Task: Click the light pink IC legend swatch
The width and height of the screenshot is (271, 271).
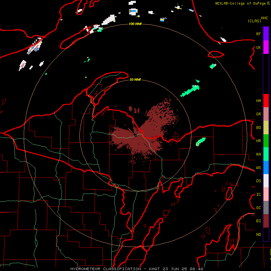Action: [x=266, y=194]
